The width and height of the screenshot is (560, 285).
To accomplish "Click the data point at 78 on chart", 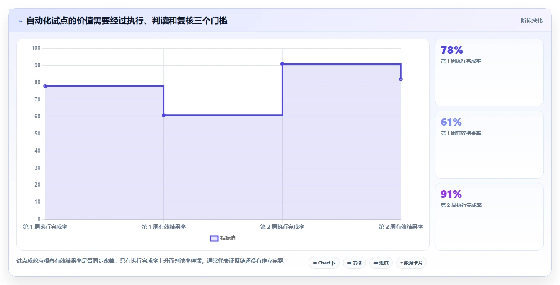I will coord(45,86).
